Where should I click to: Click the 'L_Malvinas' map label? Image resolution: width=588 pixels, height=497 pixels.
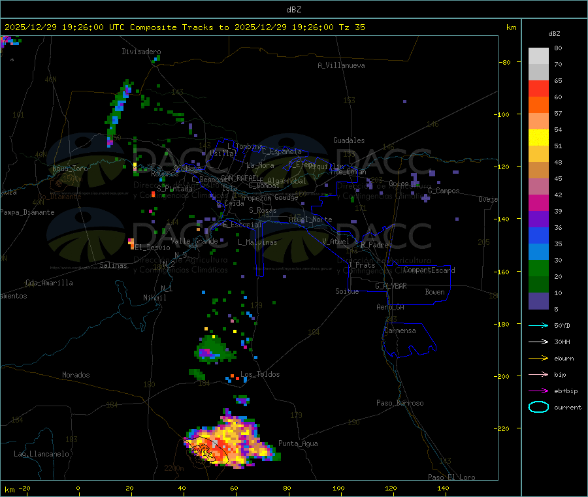(x=257, y=242)
